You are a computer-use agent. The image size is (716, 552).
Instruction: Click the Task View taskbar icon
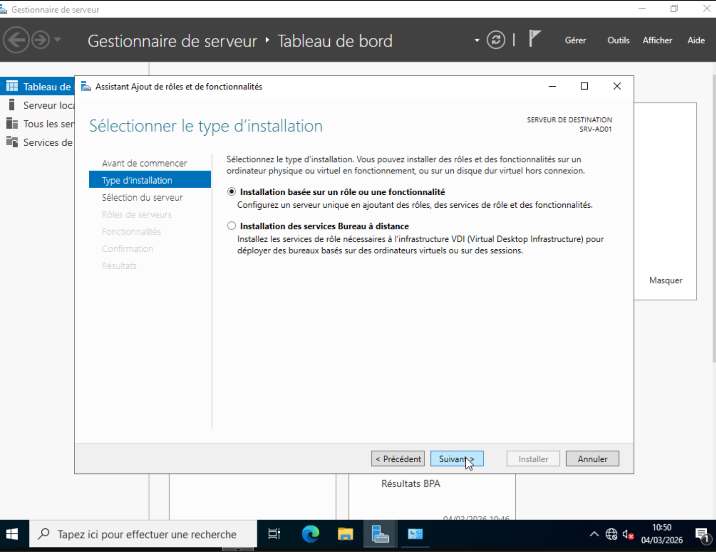pos(274,534)
